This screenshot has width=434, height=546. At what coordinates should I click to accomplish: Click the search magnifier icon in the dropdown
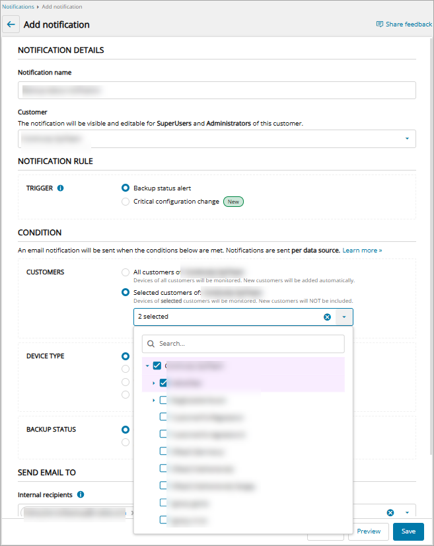[151, 344]
